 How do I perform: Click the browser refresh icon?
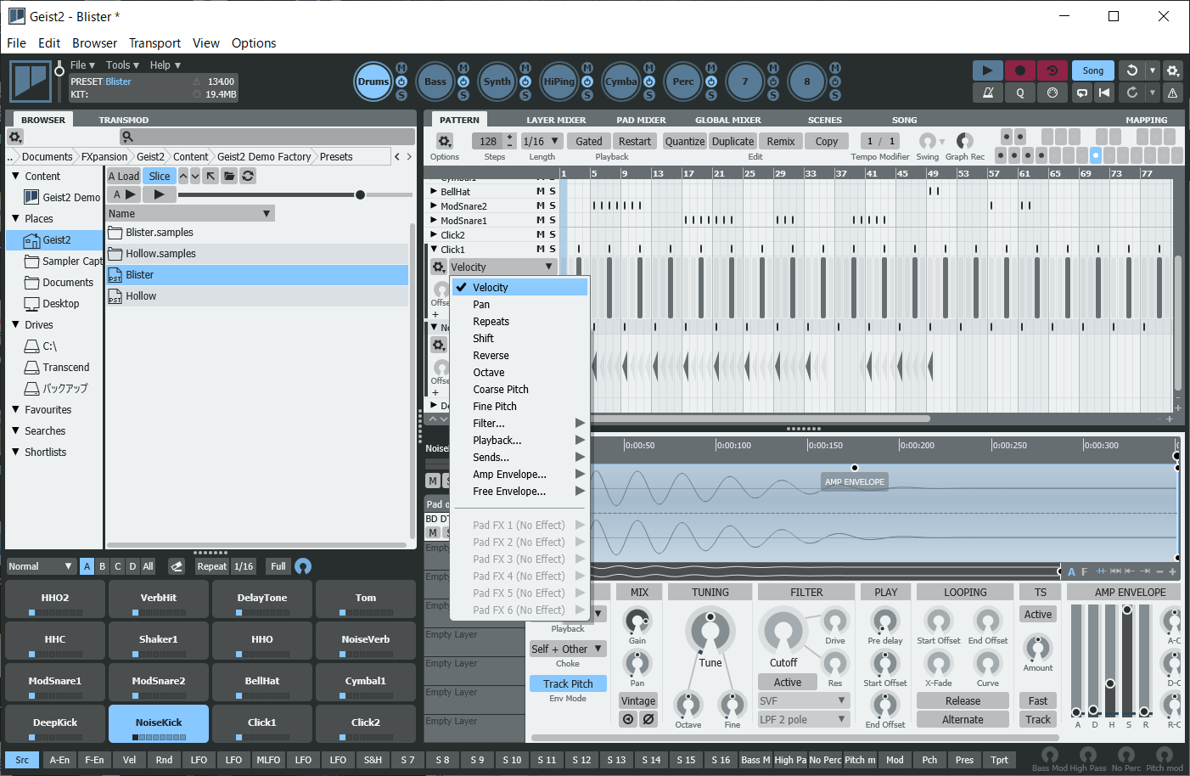click(x=248, y=176)
